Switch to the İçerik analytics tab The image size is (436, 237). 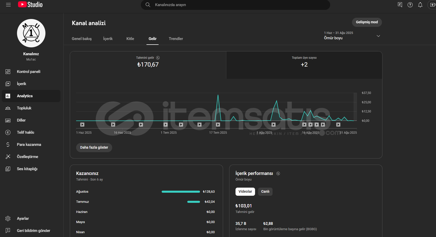[x=108, y=39]
